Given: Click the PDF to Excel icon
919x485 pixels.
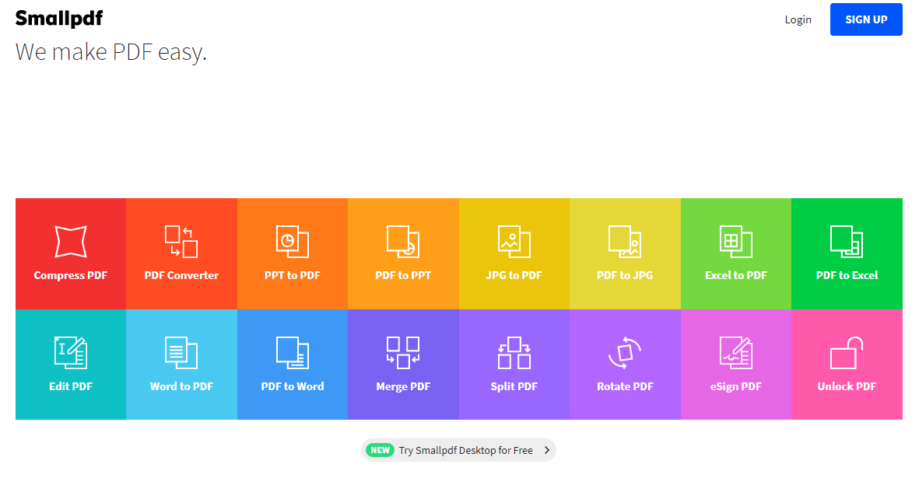Looking at the screenshot, I should click(847, 242).
